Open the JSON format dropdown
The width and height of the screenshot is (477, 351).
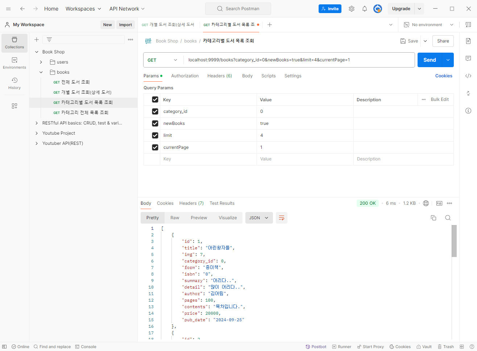tap(259, 218)
